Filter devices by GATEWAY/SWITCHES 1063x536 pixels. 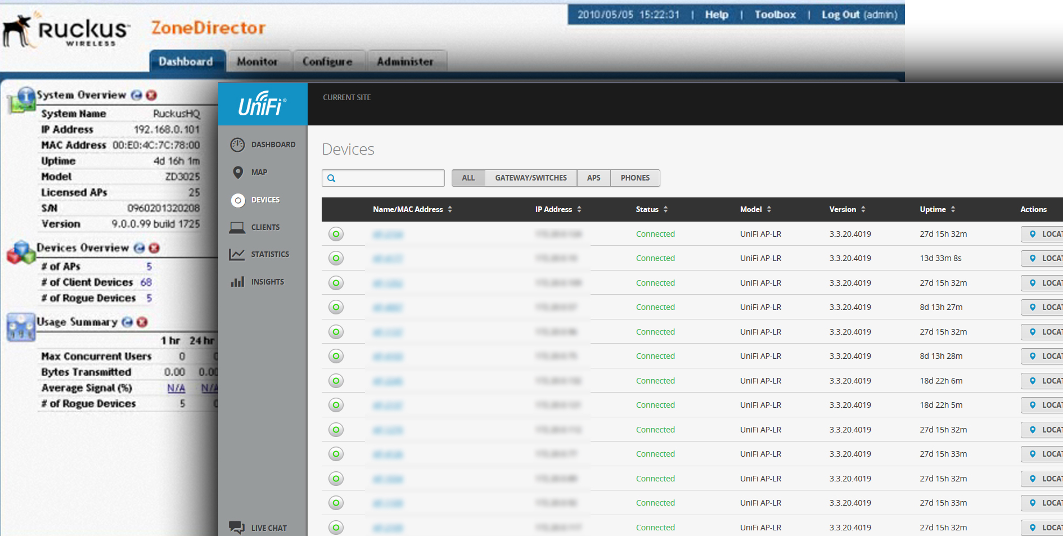click(531, 178)
